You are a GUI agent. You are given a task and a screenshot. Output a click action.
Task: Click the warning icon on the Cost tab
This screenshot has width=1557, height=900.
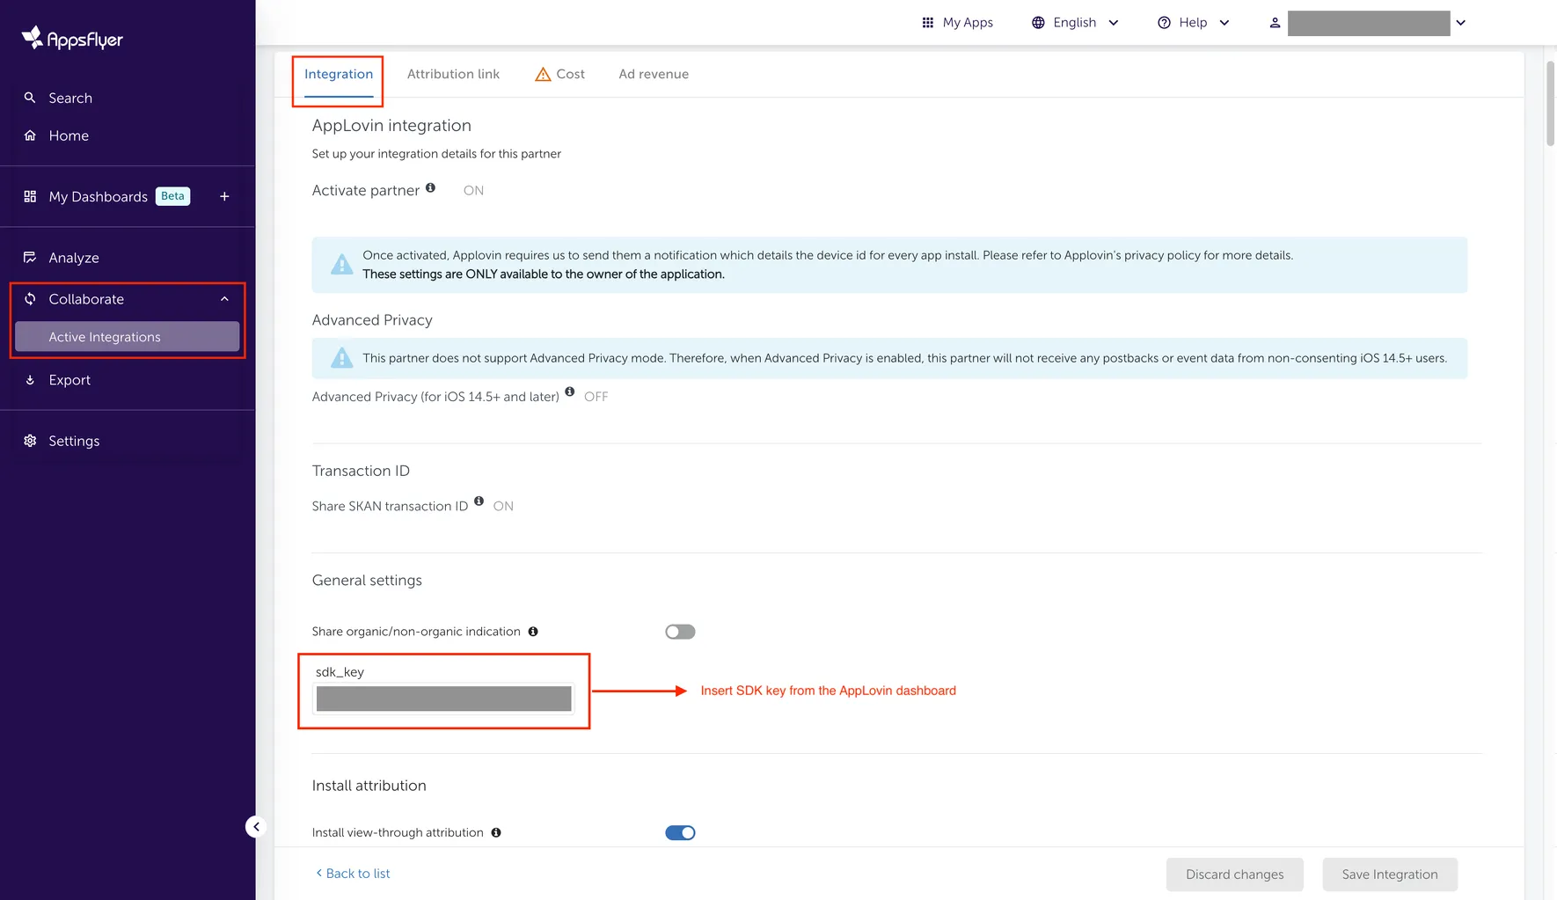tap(543, 74)
